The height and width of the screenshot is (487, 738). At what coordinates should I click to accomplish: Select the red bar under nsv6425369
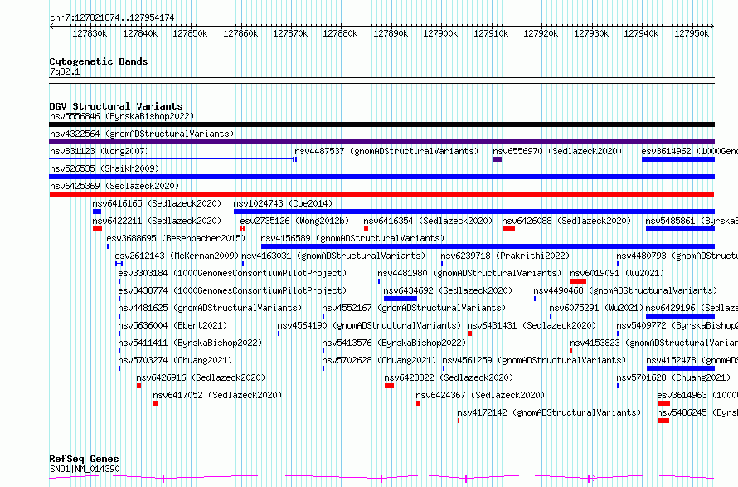381,194
